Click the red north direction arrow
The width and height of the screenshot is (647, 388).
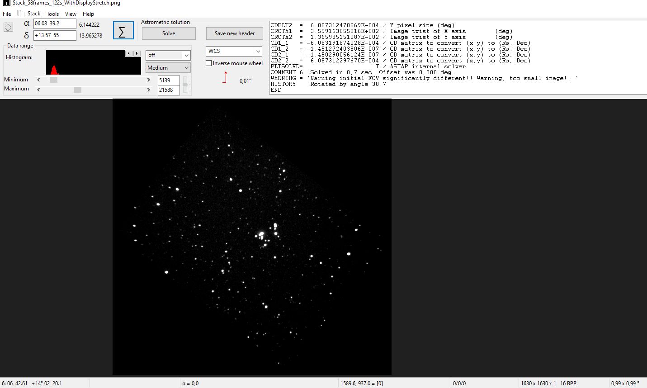point(225,77)
